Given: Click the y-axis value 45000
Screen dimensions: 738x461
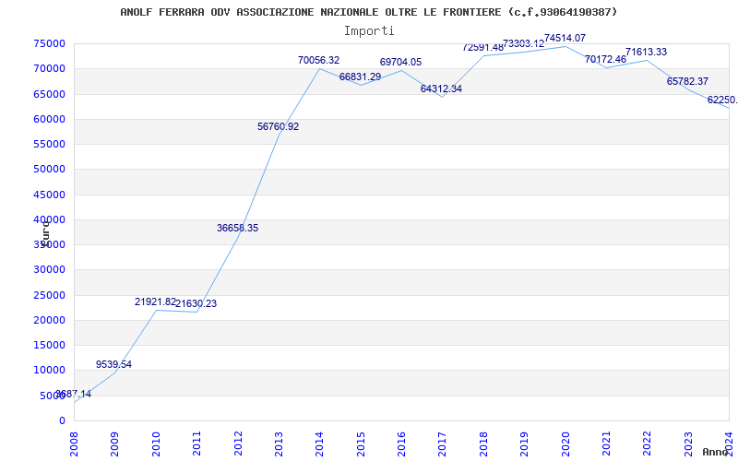Looking at the screenshot, I should pos(50,195).
